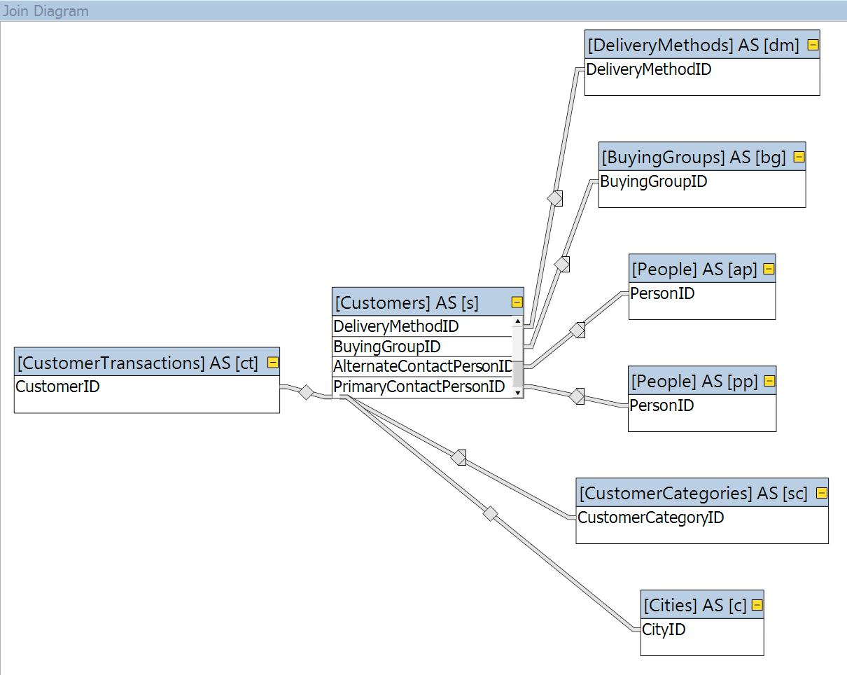Click join diamond on the CustomerCategories link
This screenshot has height=675, width=847.
(458, 458)
